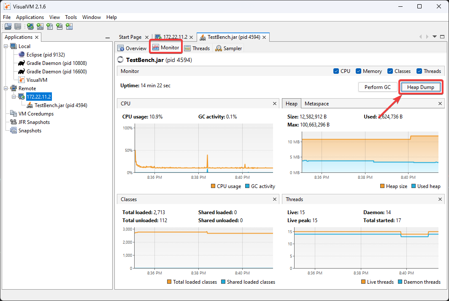Viewport: 449px width, 301px height.
Task: Click the Add VM Coredump toolbar icon
Action: pyautogui.click(x=50, y=27)
